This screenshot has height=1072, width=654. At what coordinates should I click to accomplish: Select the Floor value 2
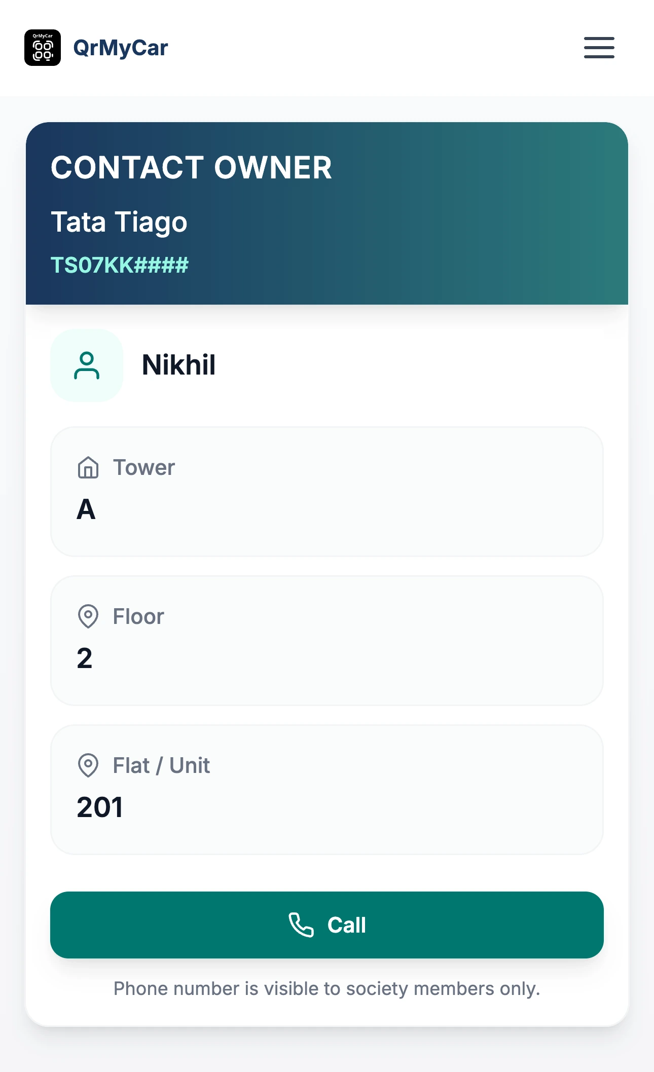pyautogui.click(x=85, y=658)
